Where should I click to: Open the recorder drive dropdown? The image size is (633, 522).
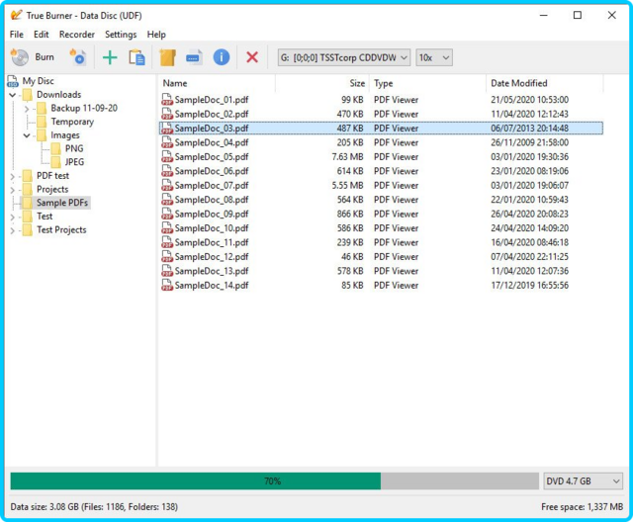click(344, 57)
